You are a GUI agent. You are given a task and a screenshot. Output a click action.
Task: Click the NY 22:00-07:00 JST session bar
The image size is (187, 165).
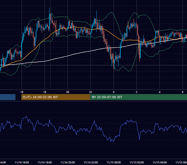click(x=139, y=97)
